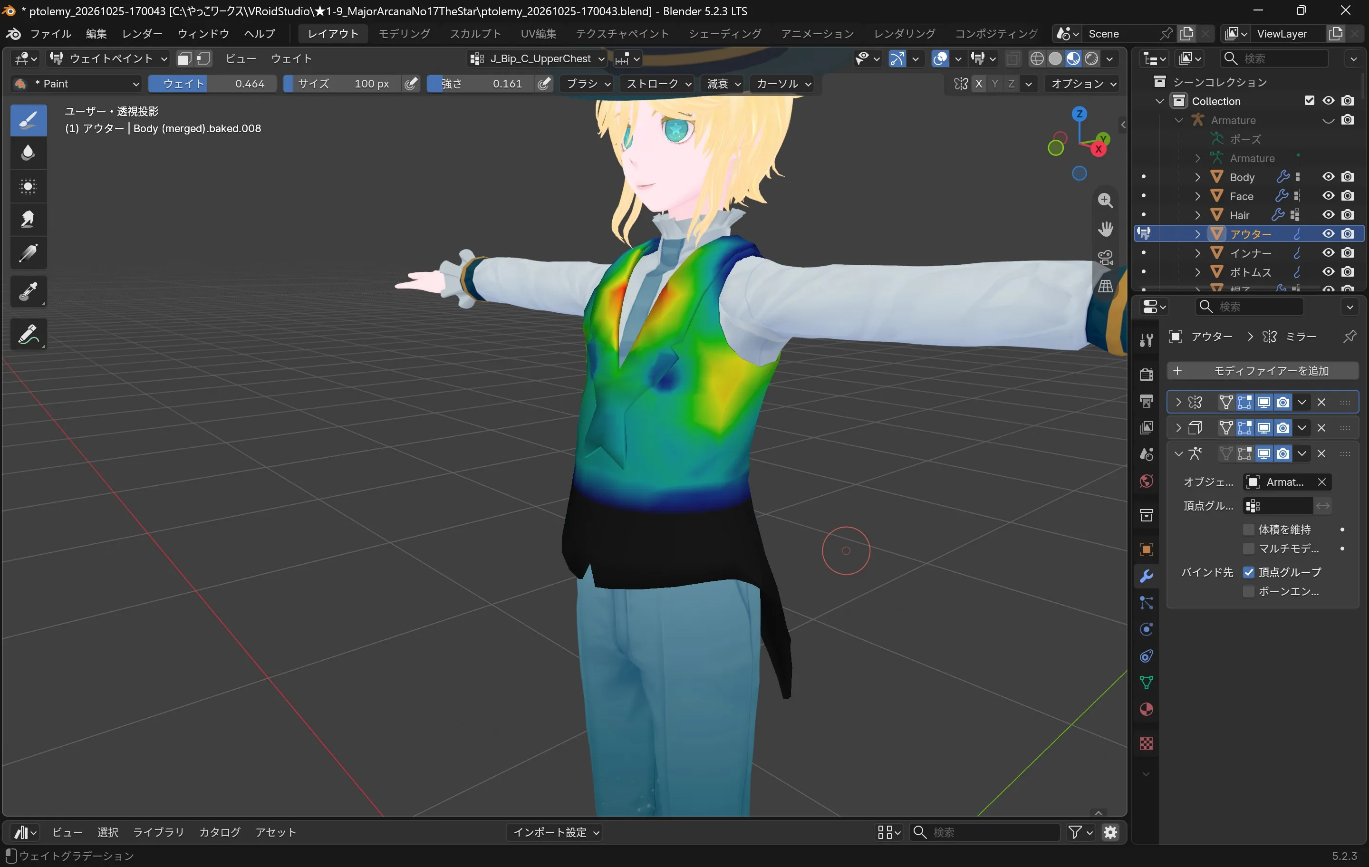Click the viewport zoom magnifier icon
The width and height of the screenshot is (1369, 867).
[x=1105, y=200]
